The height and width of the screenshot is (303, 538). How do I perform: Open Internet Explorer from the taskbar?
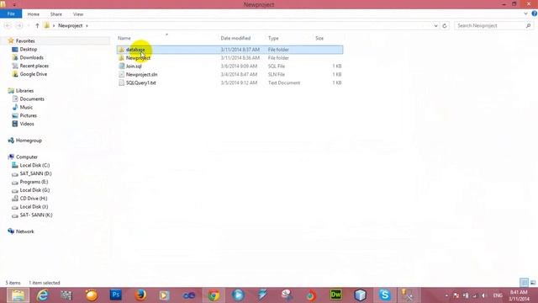43,295
